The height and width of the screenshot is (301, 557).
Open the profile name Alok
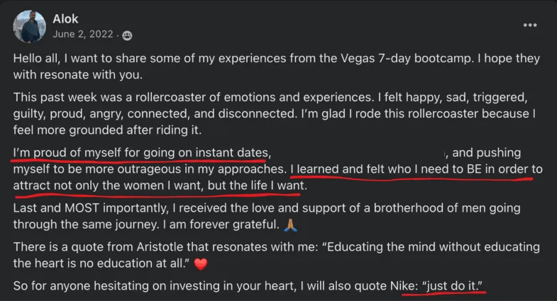click(x=65, y=19)
